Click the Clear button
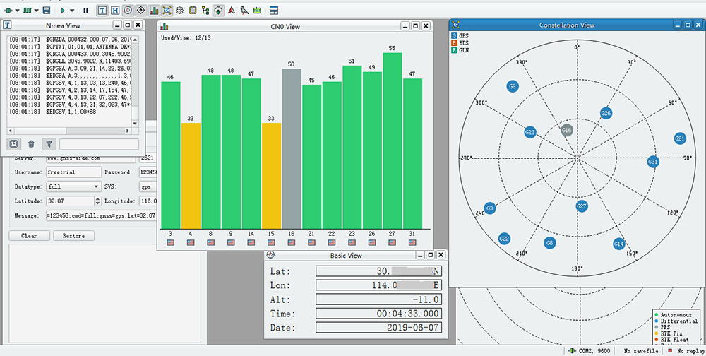Viewport: 706px width, 356px height. [29, 236]
